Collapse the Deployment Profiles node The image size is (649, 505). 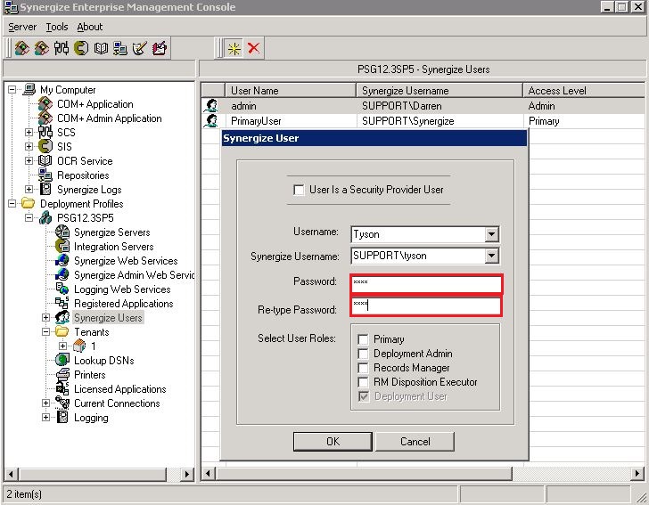tap(12, 203)
